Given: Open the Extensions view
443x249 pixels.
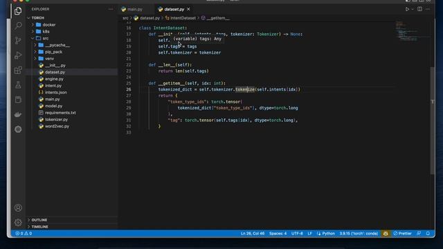Looking at the screenshot, I should pos(18,70).
